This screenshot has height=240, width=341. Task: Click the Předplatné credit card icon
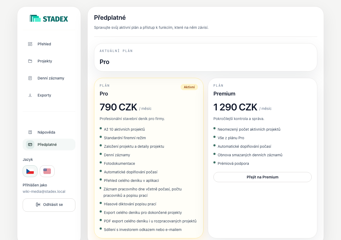(30, 145)
